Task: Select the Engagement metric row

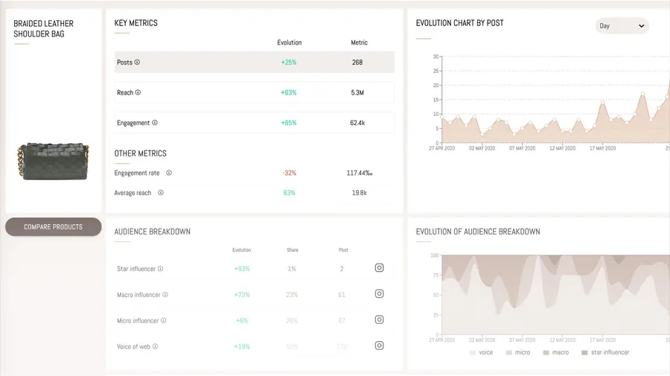Action: pos(254,123)
